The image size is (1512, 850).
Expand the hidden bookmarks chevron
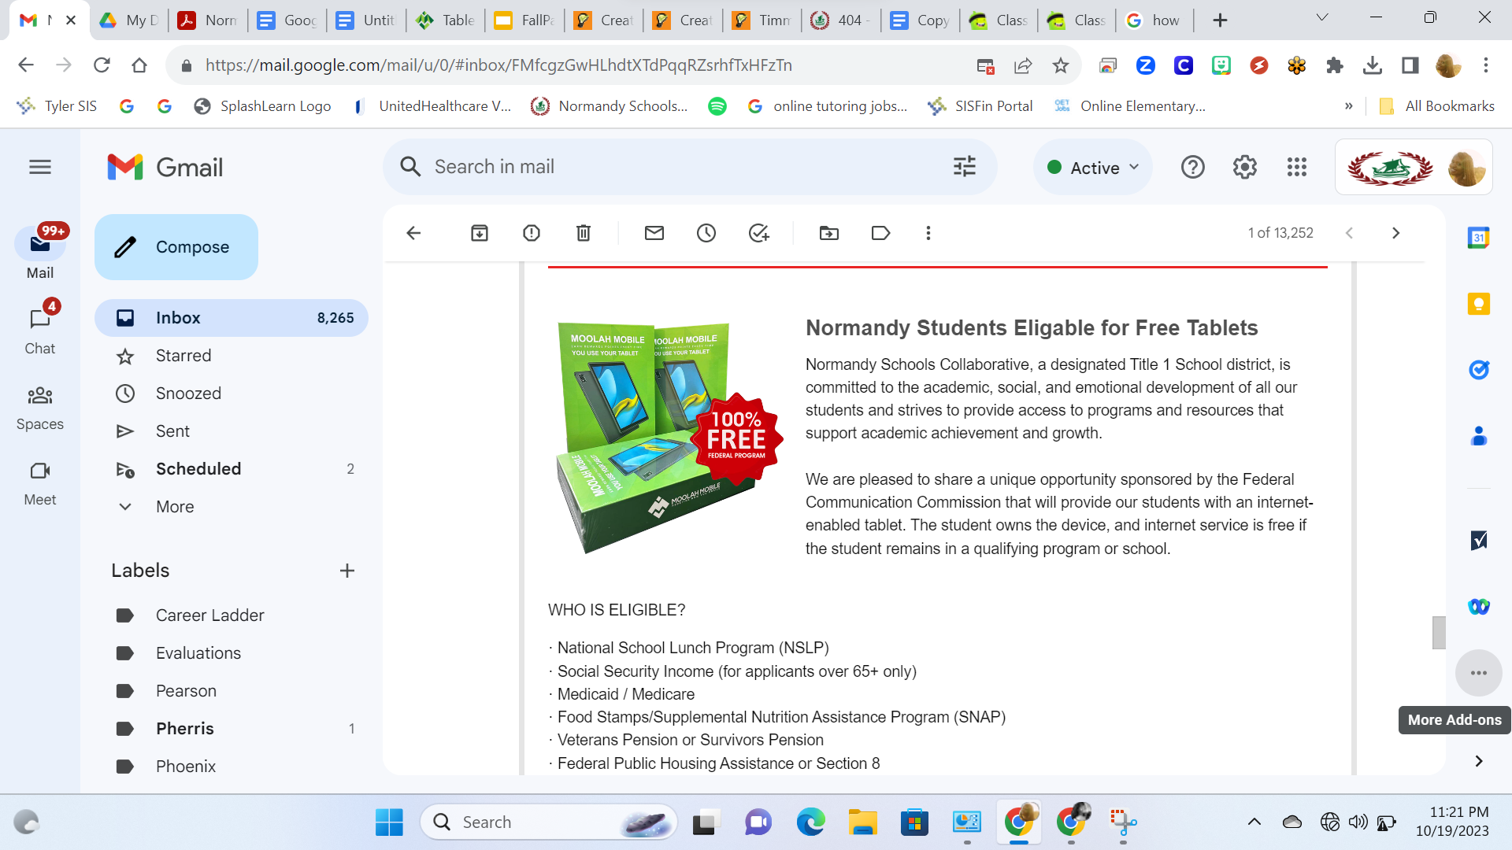pyautogui.click(x=1349, y=106)
